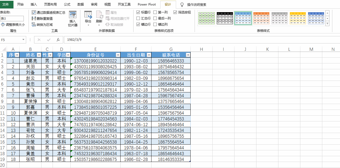Select the Design (设计) tab
This screenshot has width=340, height=168.
coord(168,4)
